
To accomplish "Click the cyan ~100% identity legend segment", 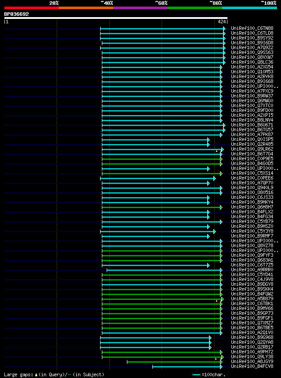I will coord(249,8).
